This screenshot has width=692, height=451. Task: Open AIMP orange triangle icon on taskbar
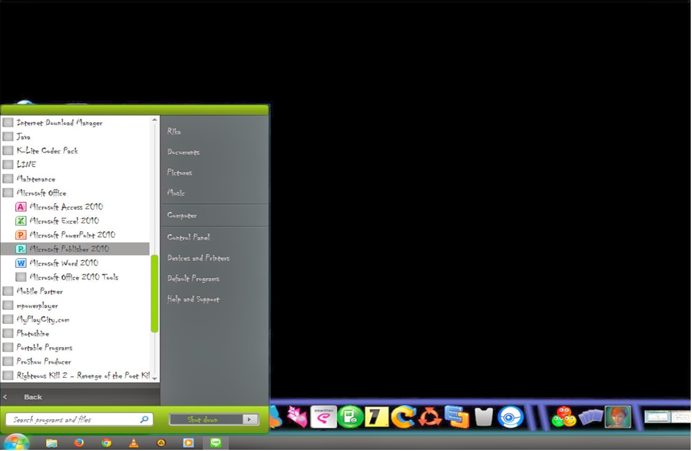161,443
